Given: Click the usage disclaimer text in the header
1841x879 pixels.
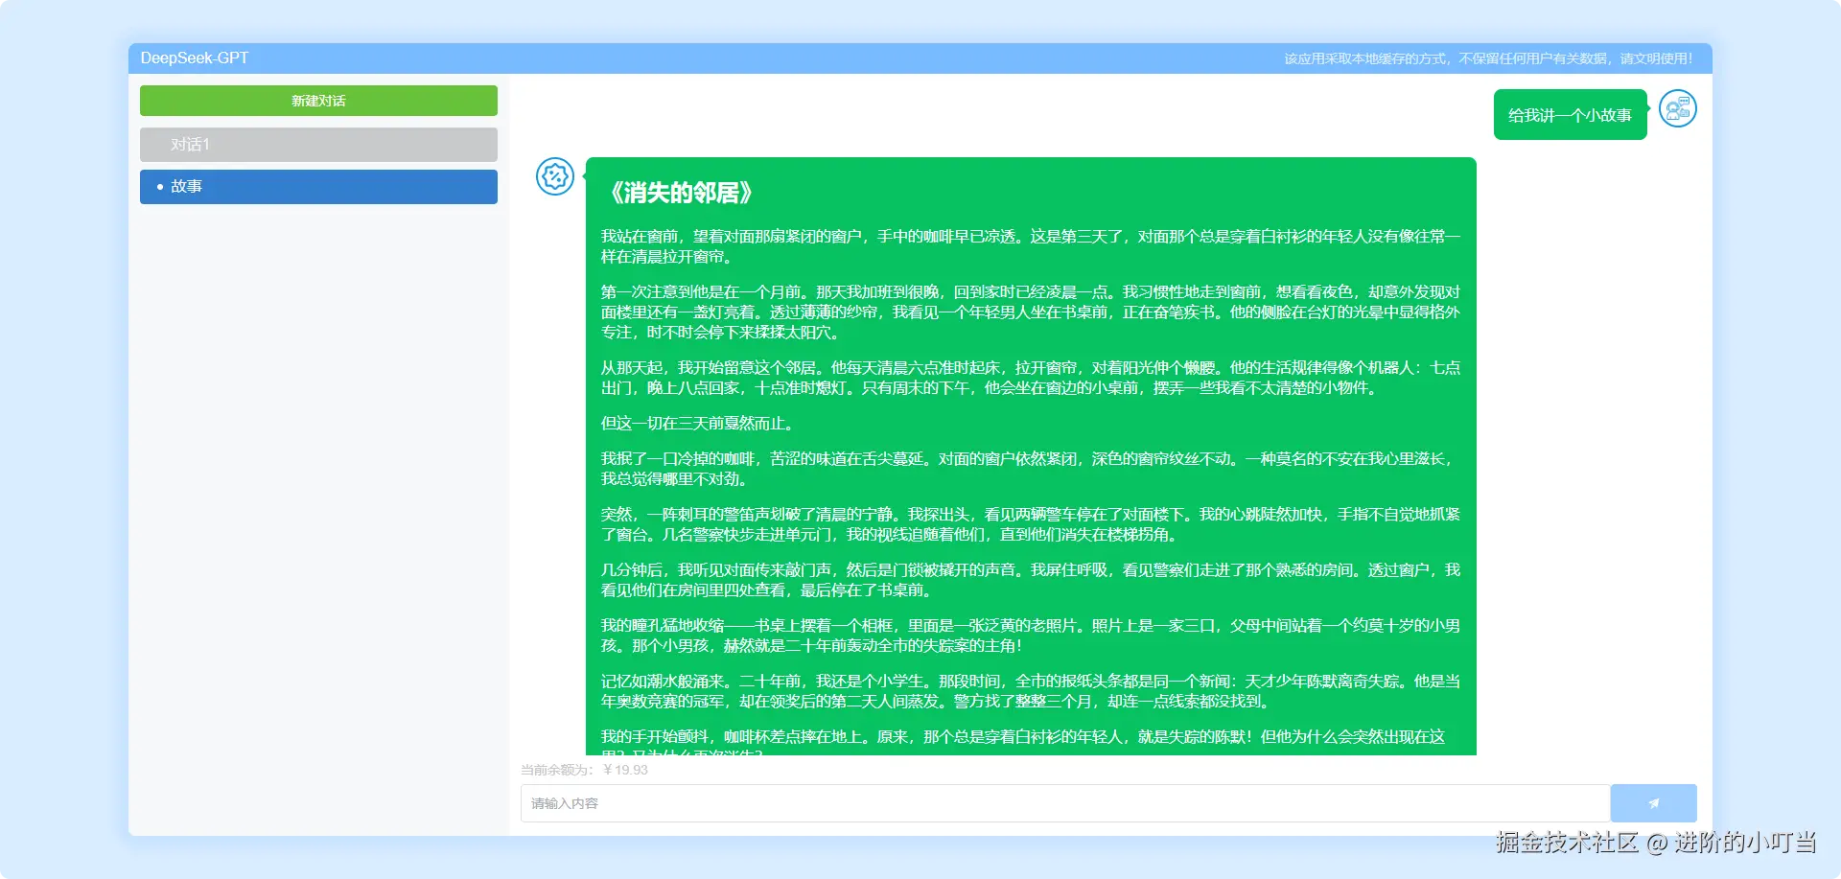Looking at the screenshot, I should coord(1490,58).
